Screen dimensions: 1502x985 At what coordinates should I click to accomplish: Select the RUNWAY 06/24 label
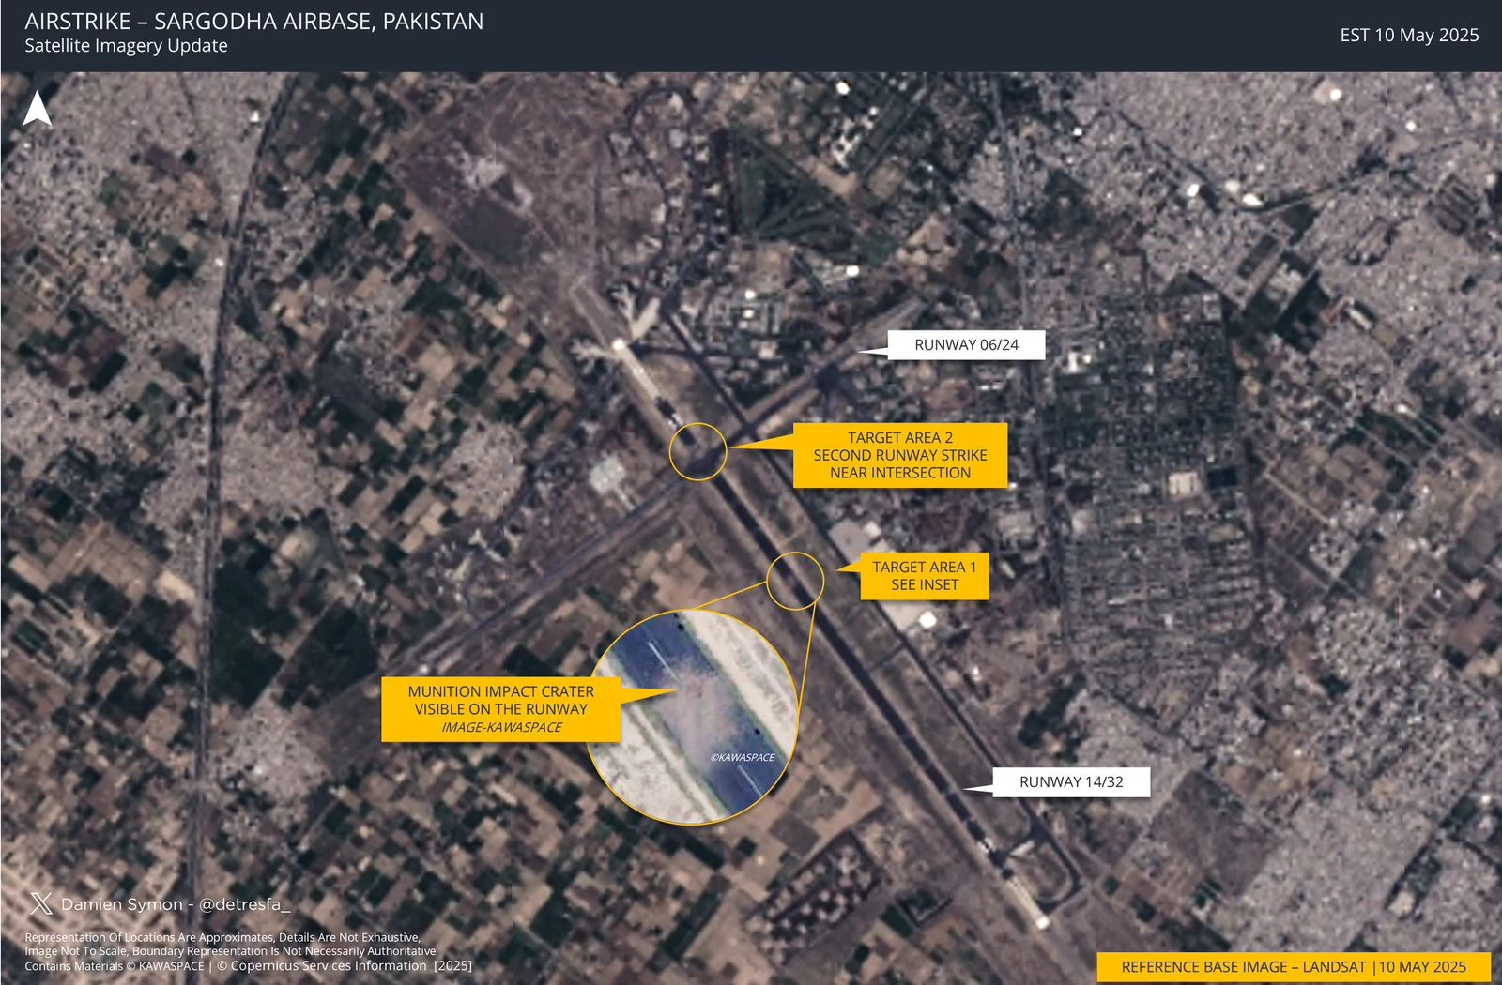(966, 345)
